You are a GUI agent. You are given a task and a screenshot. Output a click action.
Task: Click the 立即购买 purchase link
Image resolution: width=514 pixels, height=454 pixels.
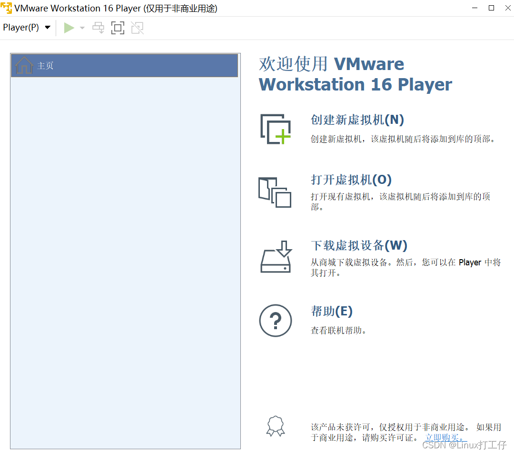[443, 437]
